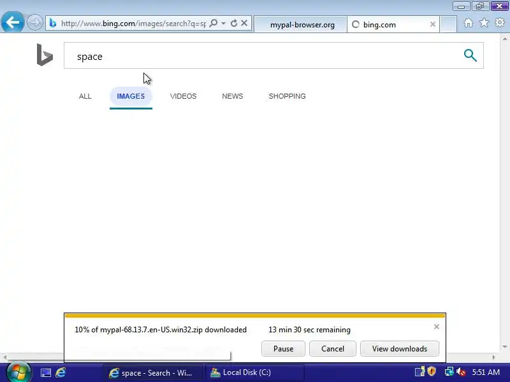Refresh the page with the reload icon
The width and height of the screenshot is (510, 382).
[x=233, y=23]
